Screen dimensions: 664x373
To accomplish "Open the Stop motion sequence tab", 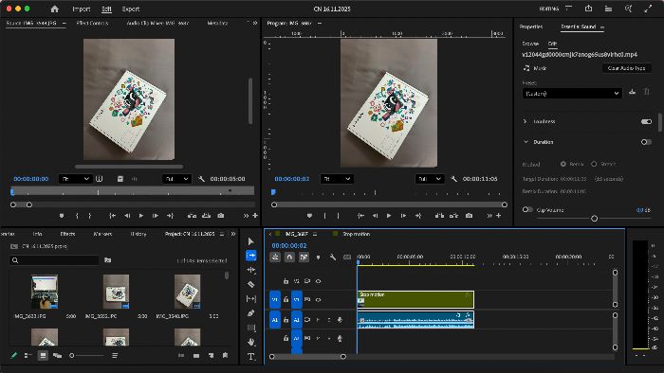I will coord(356,234).
